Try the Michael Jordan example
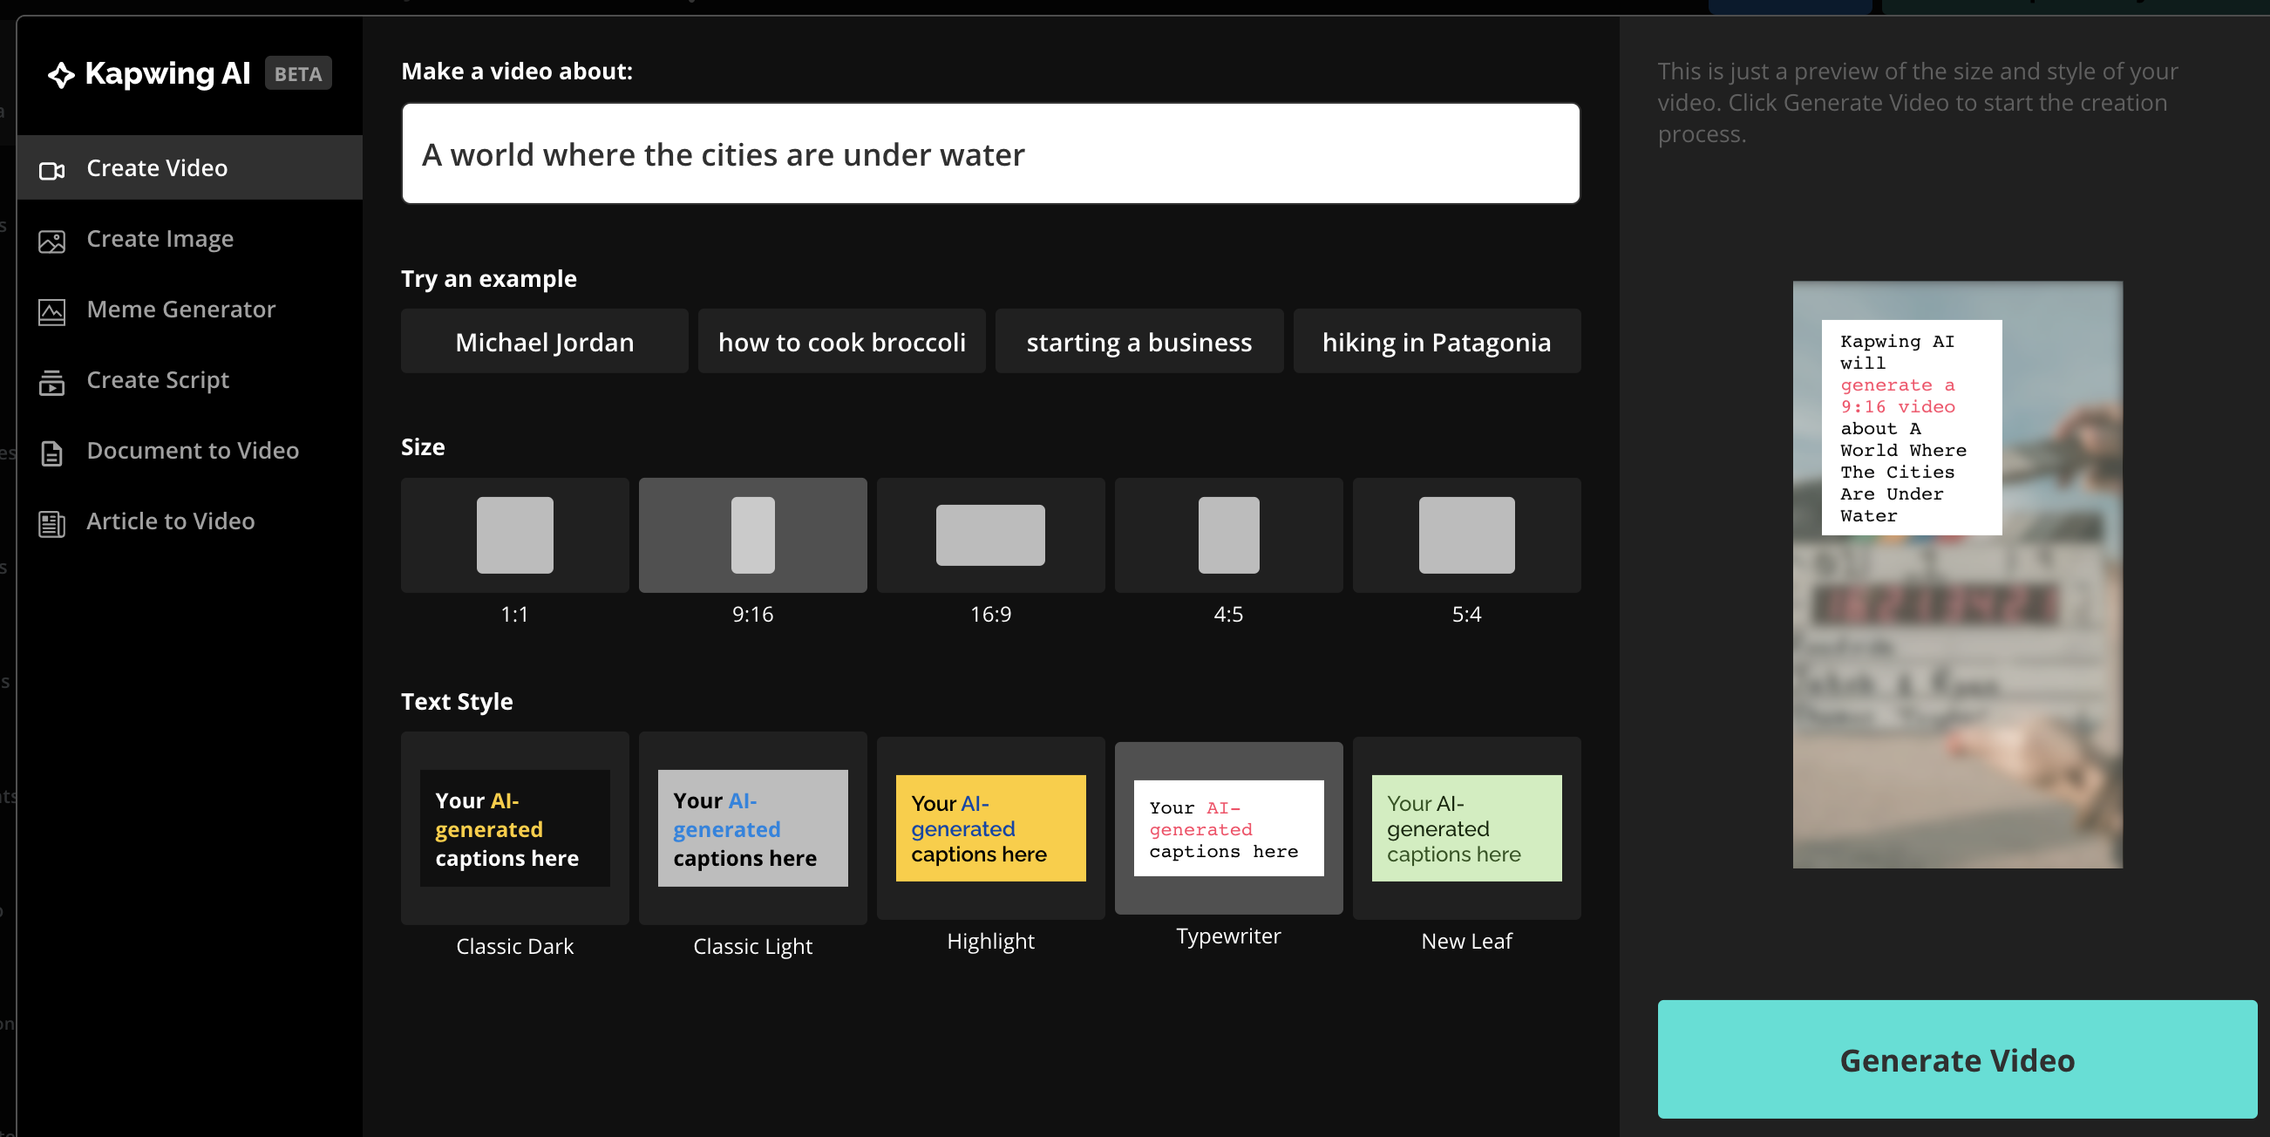The image size is (2270, 1137). click(545, 342)
